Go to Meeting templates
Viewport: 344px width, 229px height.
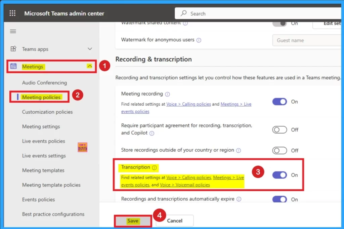pyautogui.click(x=43, y=170)
